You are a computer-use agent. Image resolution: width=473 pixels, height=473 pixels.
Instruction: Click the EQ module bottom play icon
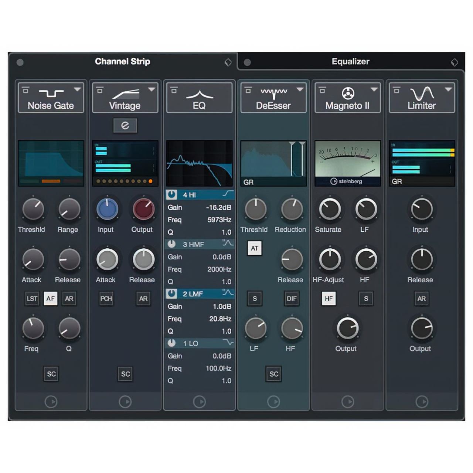click(200, 402)
